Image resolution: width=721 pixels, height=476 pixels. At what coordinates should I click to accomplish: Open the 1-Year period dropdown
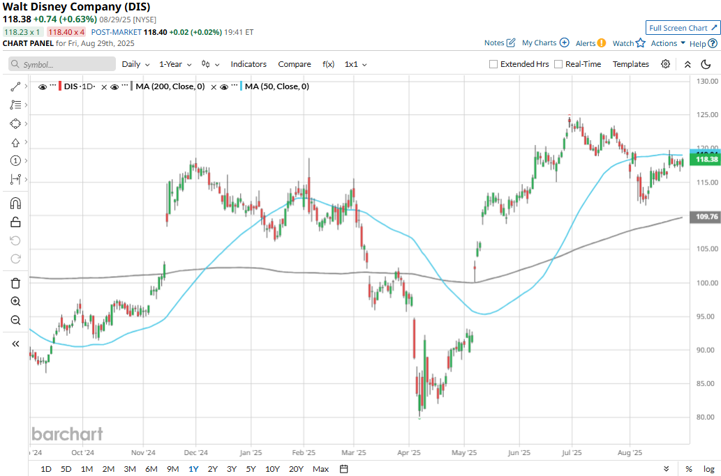(x=175, y=64)
